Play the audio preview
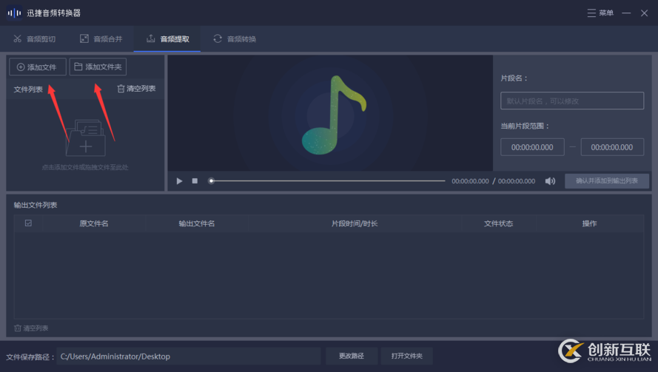This screenshot has width=658, height=372. pos(179,181)
